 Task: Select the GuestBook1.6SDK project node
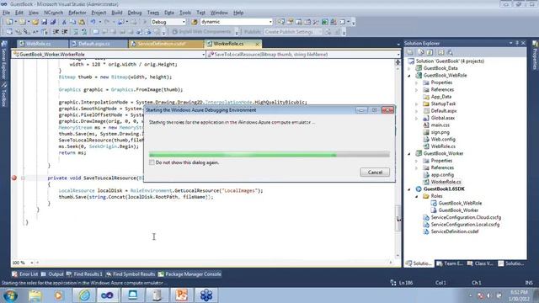(444, 189)
